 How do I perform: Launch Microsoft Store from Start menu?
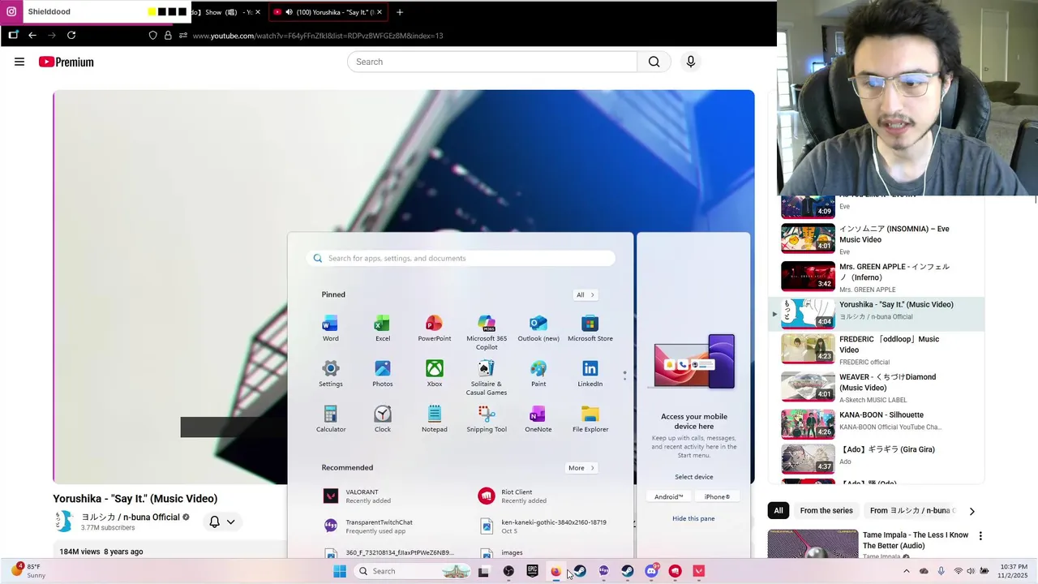[x=590, y=328]
